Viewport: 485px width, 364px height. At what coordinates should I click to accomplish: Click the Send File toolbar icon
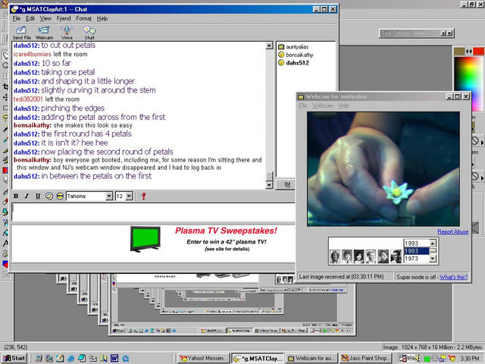click(21, 33)
